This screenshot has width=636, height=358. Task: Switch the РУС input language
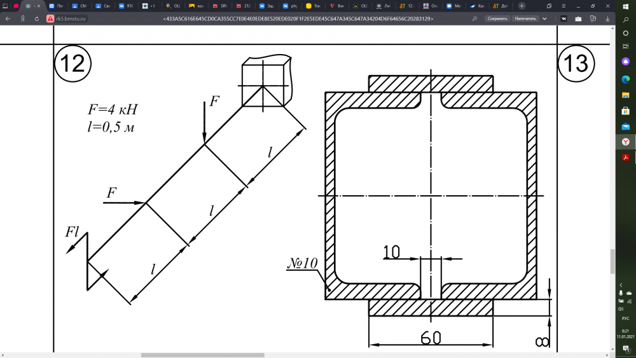coord(625,319)
